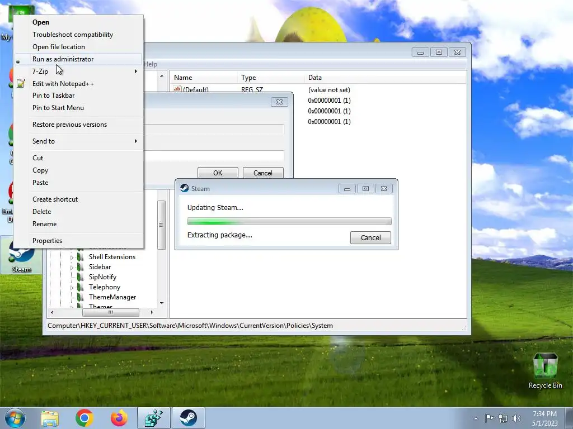The image size is (573, 429).
Task: Launch Firefox from taskbar
Action: 119,418
